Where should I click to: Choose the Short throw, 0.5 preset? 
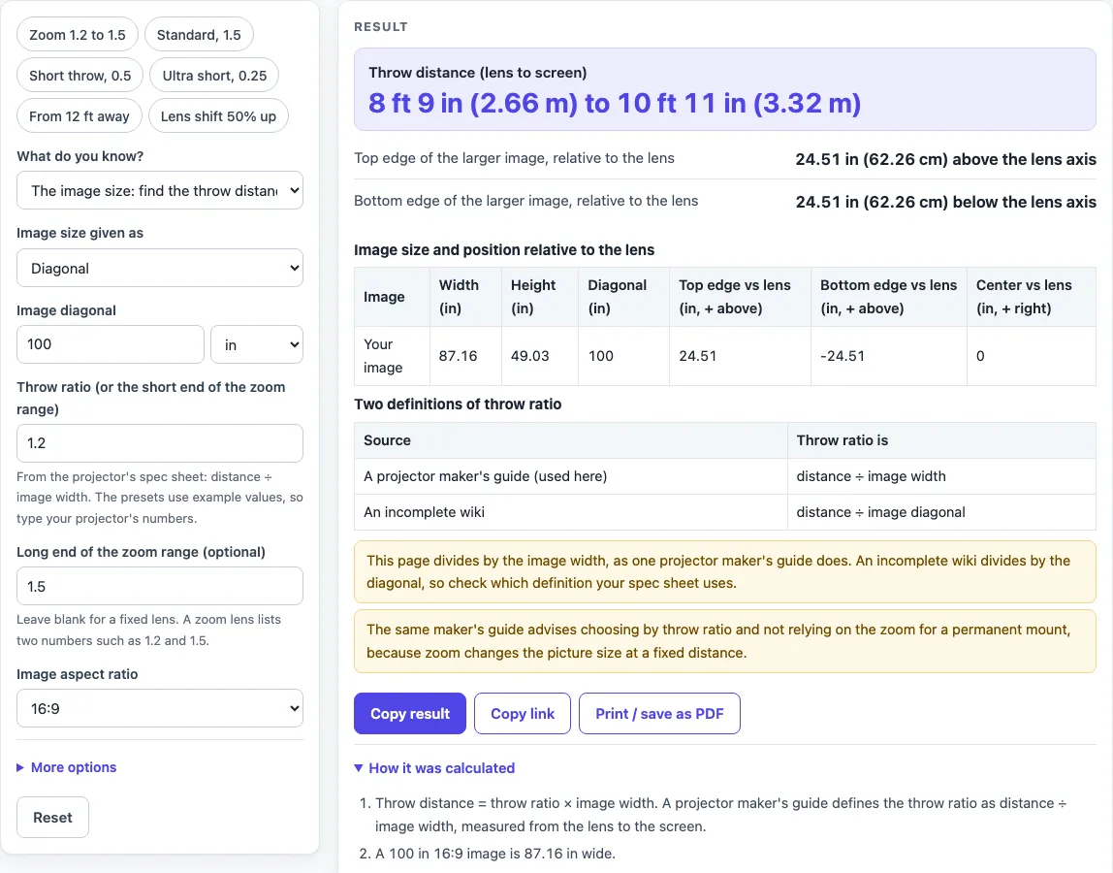pyautogui.click(x=80, y=76)
